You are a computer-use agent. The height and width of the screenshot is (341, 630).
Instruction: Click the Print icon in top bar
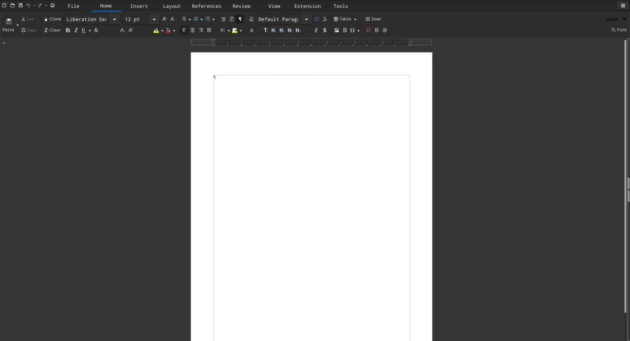53,5
